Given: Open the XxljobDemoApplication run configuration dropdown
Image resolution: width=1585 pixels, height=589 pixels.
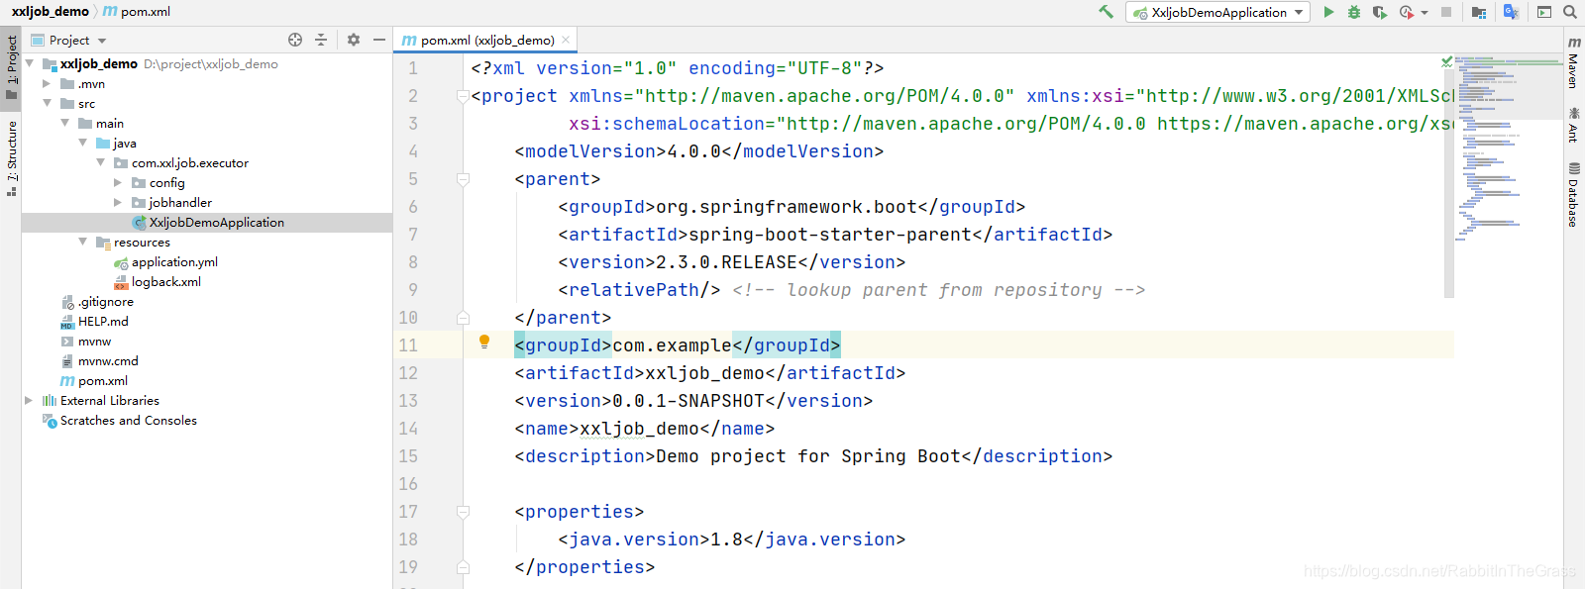Looking at the screenshot, I should tap(1217, 12).
